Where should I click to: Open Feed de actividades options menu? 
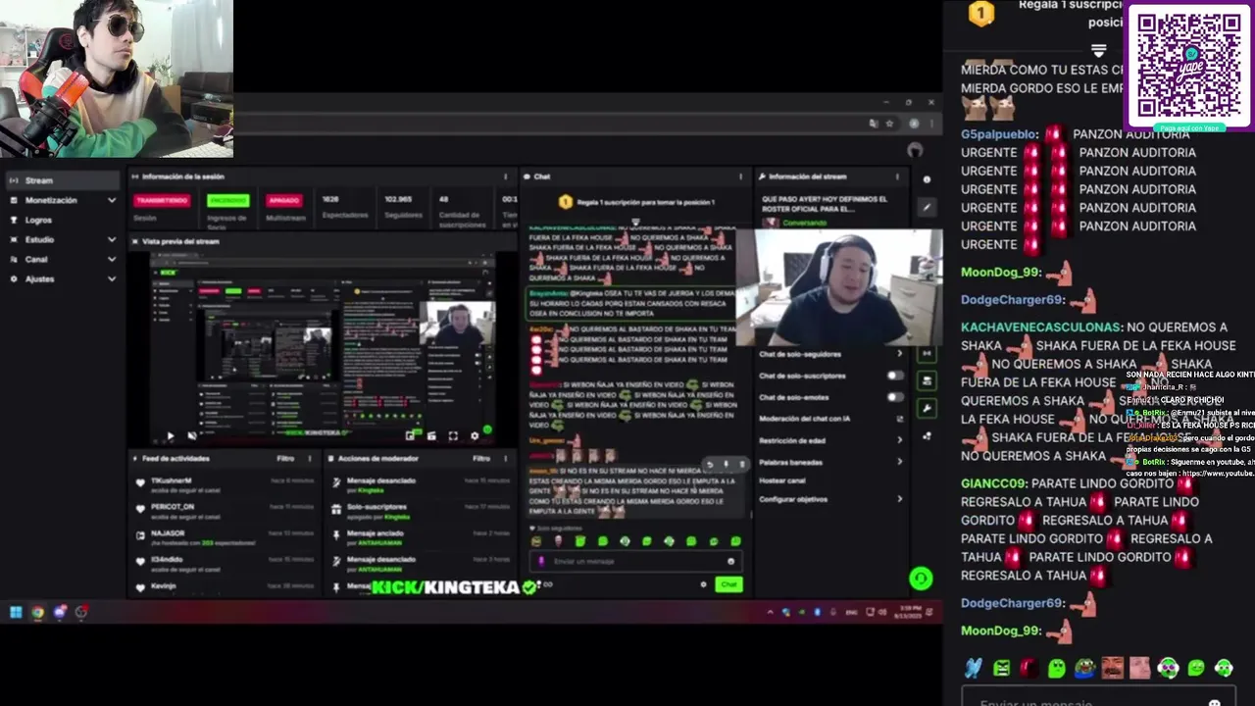(x=310, y=458)
